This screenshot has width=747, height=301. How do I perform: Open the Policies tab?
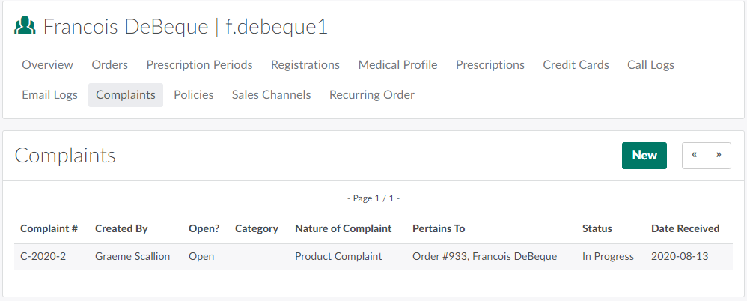click(193, 95)
